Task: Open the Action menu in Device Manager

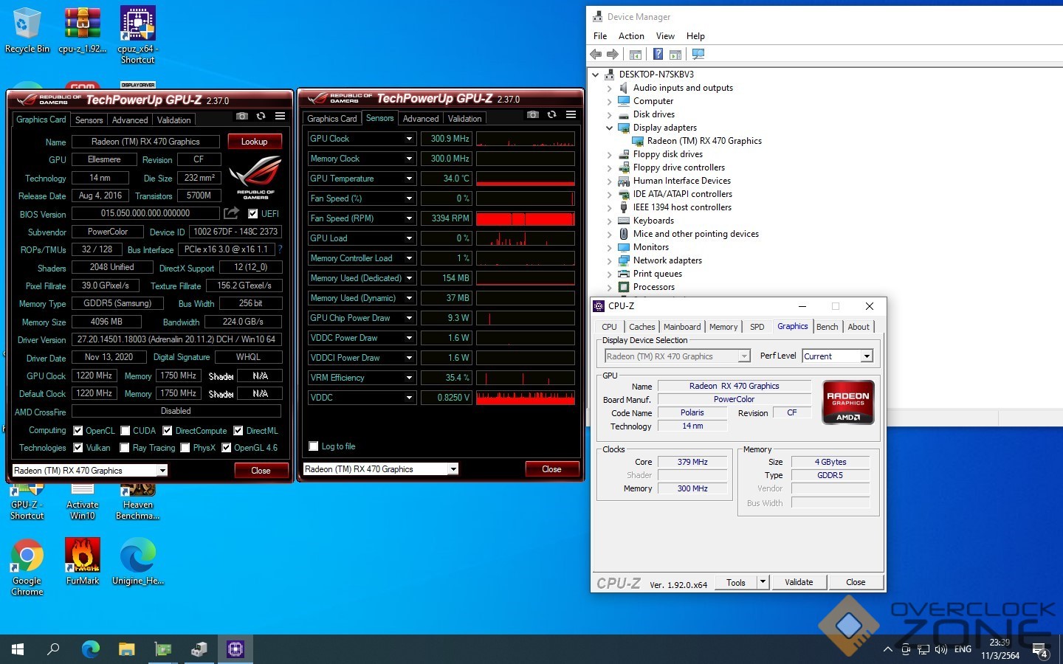Action: [630, 35]
